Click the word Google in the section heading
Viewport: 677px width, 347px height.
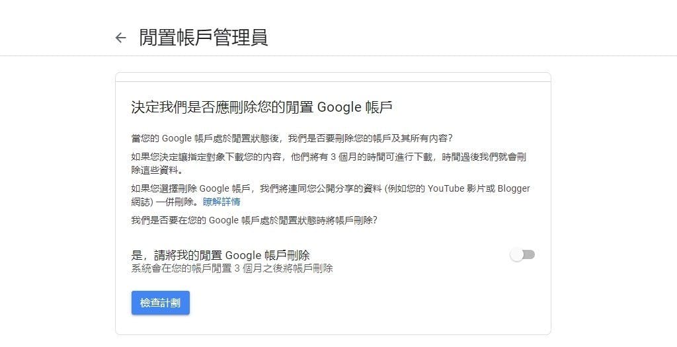click(340, 107)
